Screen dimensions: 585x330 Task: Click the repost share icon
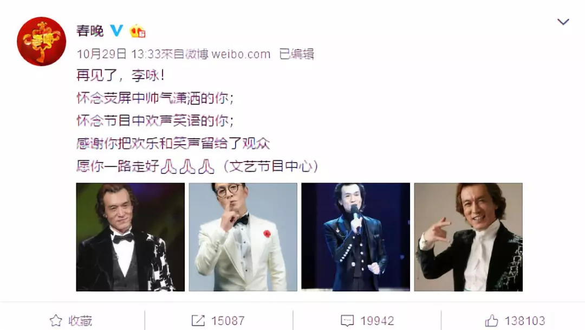coord(198,320)
